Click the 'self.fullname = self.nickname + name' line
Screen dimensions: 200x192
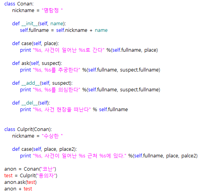tap(64, 30)
